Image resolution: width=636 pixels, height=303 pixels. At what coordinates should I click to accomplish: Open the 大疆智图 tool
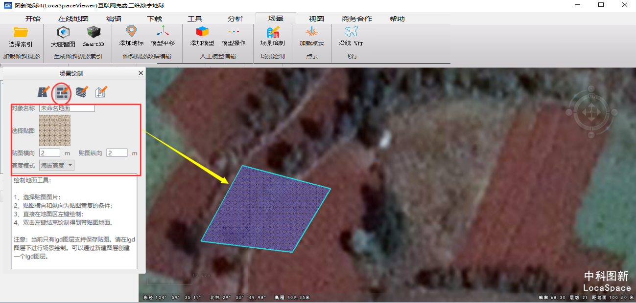tap(63, 33)
